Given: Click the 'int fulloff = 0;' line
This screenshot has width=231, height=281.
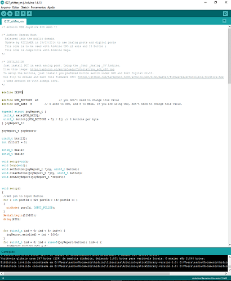Looking at the screenshot, I should (x=14, y=142).
